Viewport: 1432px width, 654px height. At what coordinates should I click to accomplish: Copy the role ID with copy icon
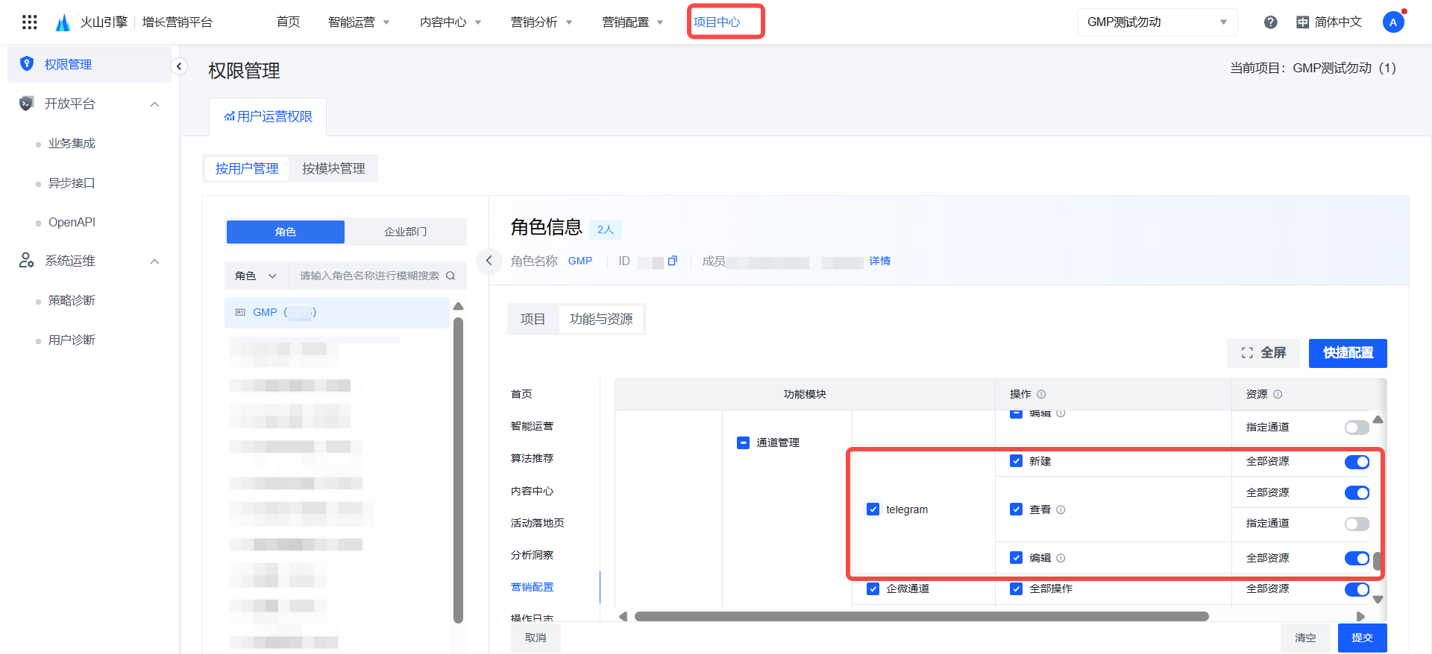click(x=672, y=261)
